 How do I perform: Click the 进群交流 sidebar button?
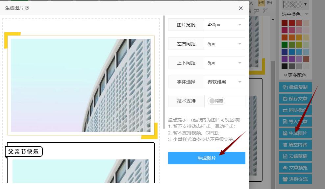coord(295,179)
